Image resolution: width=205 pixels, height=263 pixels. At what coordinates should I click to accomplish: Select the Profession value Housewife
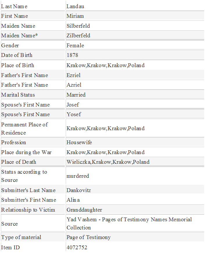(79, 142)
